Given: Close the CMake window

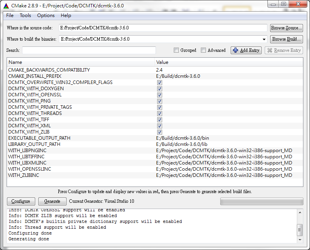Looking at the screenshot, I should coord(298,4).
